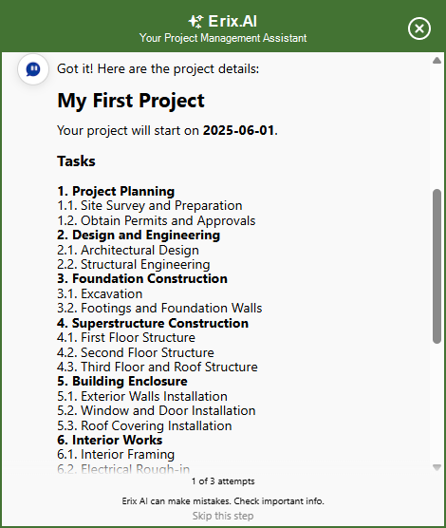This screenshot has height=528, width=446.
Task: Click the My First Project title
Action: click(x=131, y=101)
